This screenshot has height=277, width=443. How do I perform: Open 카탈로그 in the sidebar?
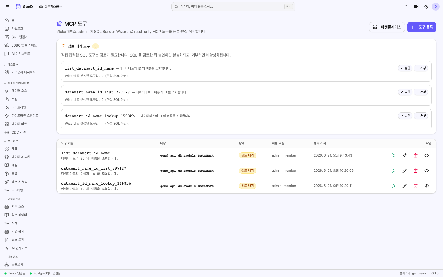[25, 29]
